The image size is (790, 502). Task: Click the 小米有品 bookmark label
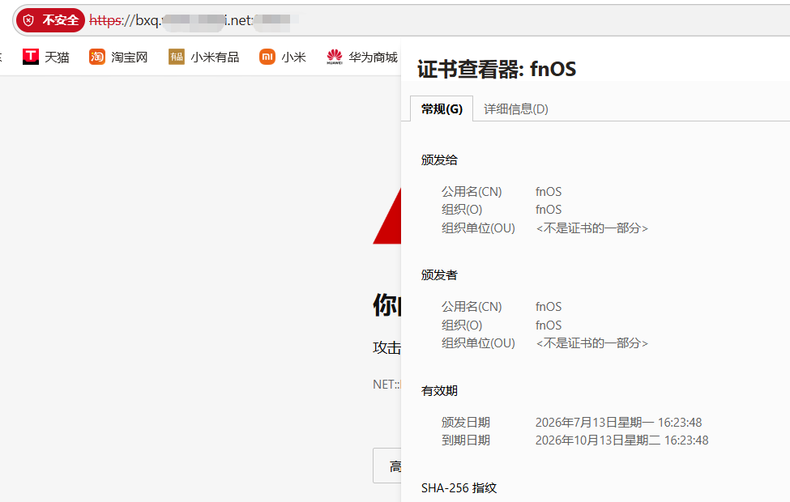(x=215, y=57)
